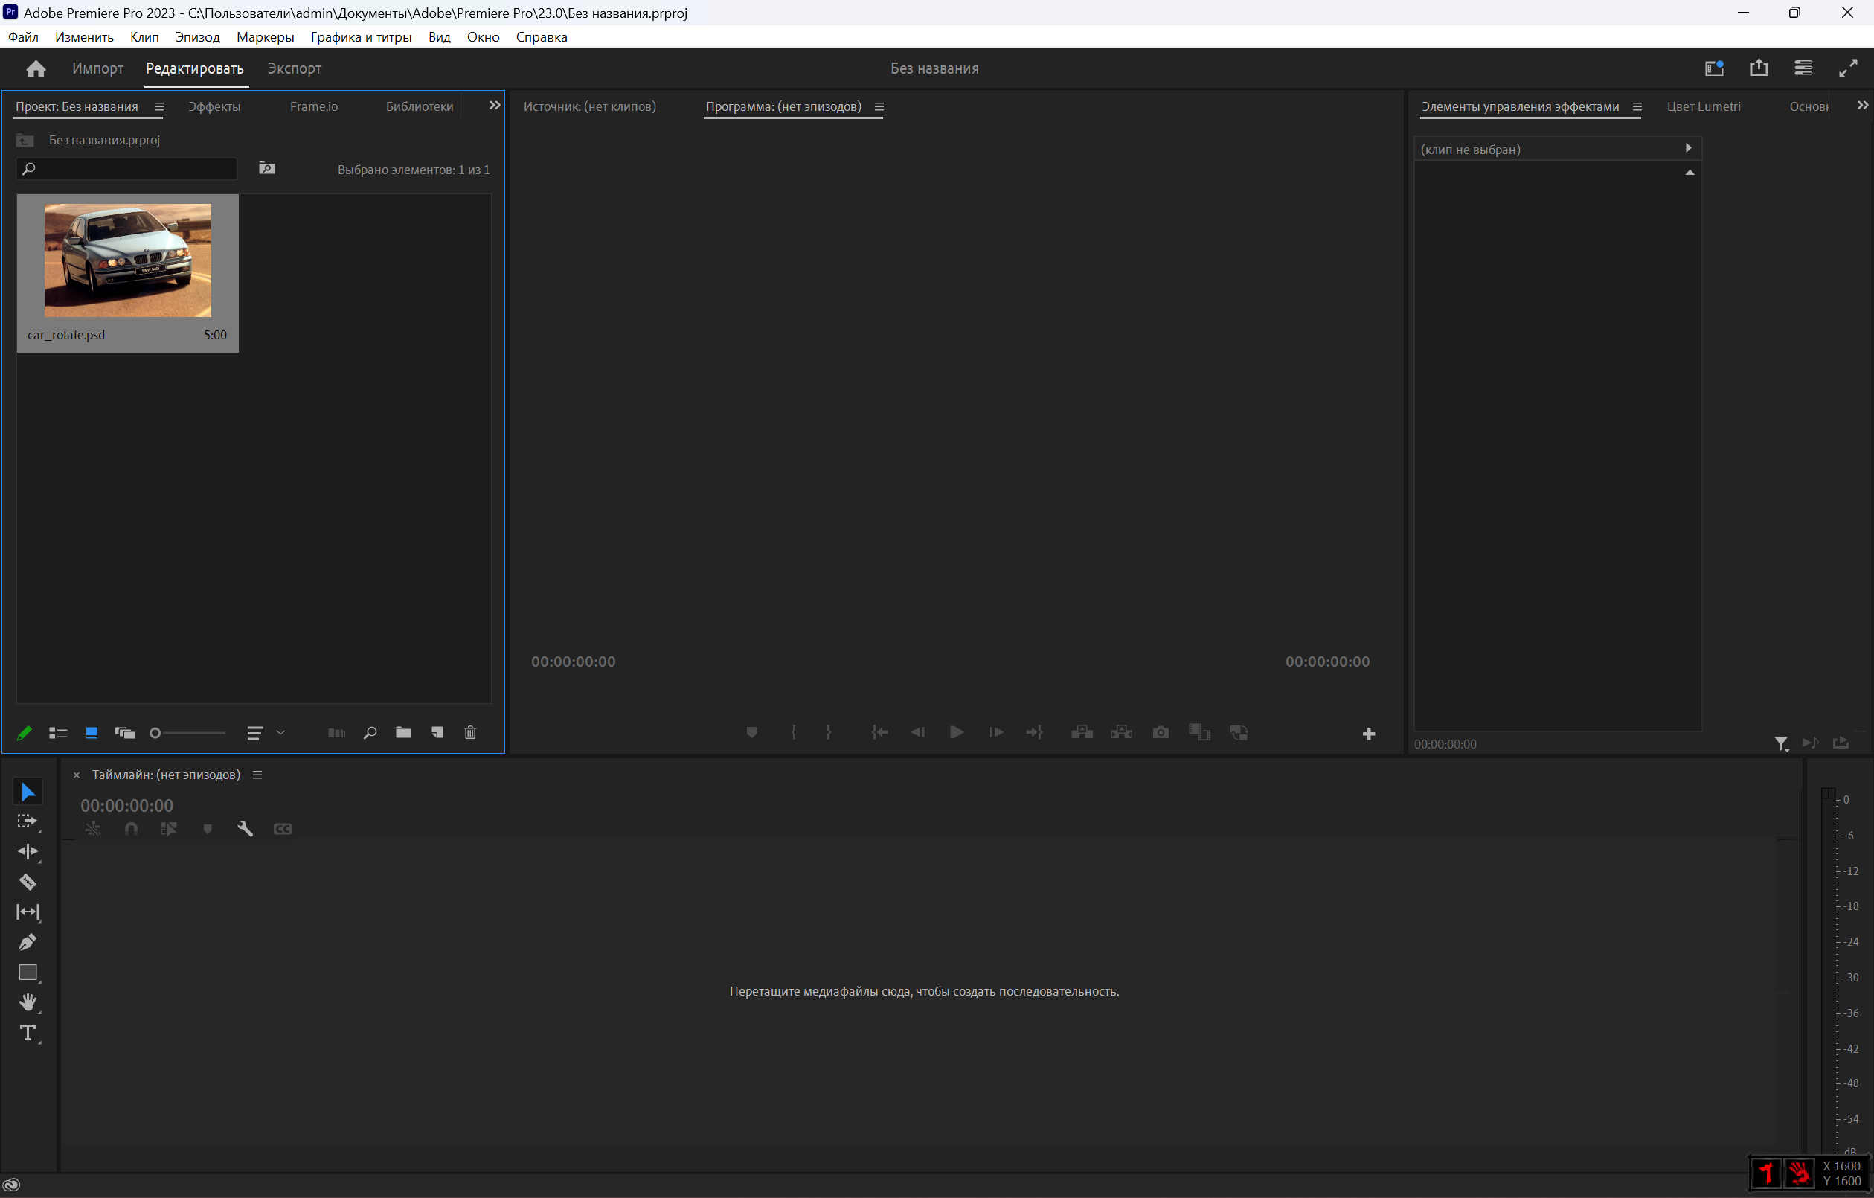Pick the Razor tool
This screenshot has width=1874, height=1198.
coord(28,882)
